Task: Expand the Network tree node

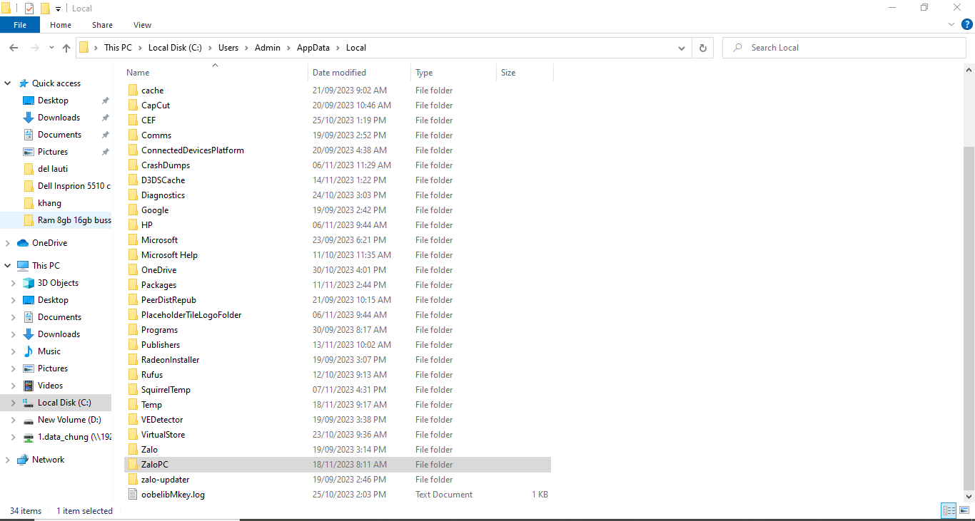Action: coord(8,460)
